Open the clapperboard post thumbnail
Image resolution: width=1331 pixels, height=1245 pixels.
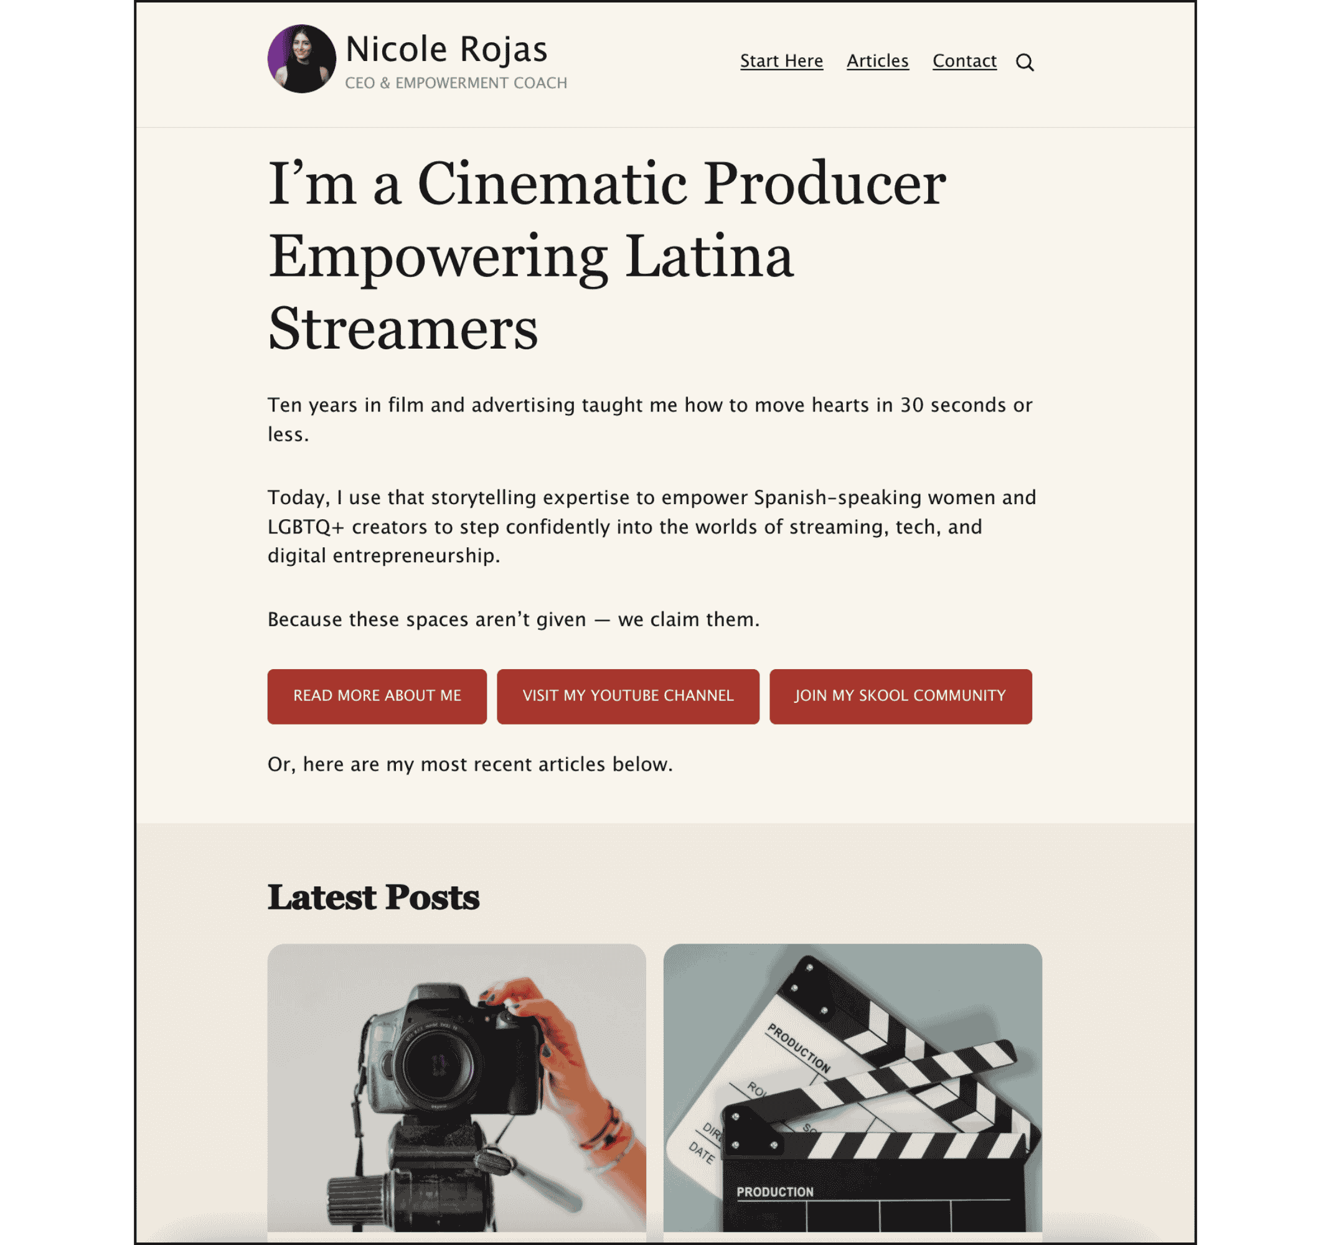[852, 1088]
